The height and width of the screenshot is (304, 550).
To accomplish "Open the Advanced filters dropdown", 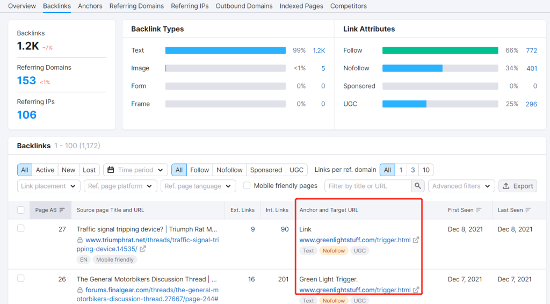I will click(x=461, y=186).
